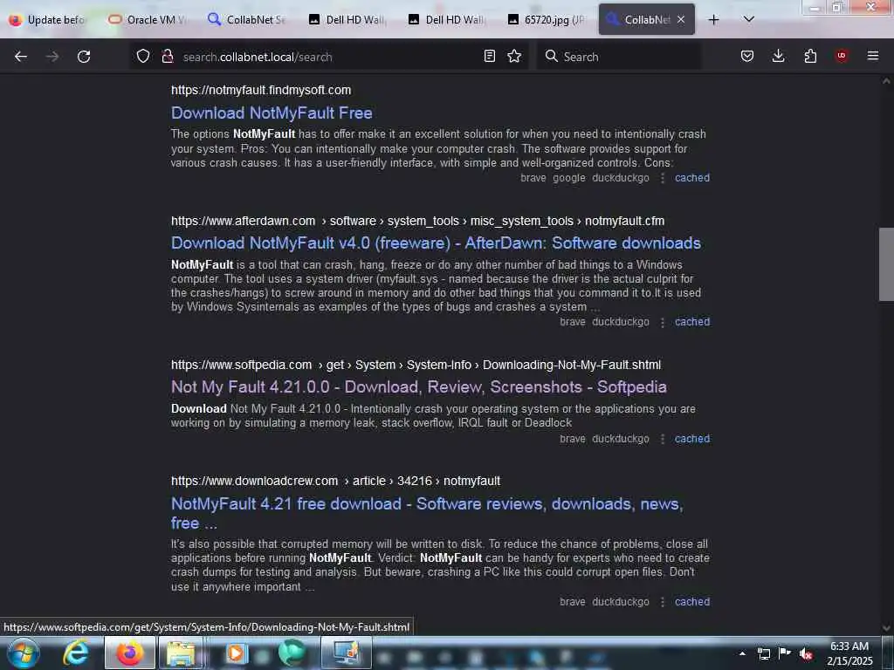Switch to the first Dell HD Wallpaper tab
This screenshot has height=670, width=894.
click(346, 19)
